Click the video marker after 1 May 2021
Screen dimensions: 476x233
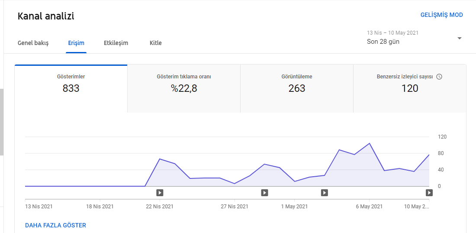[x=325, y=192]
